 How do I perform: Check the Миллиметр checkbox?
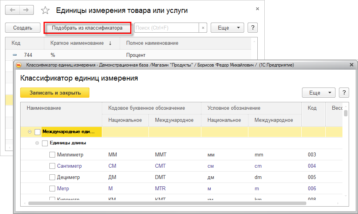pos(52,155)
